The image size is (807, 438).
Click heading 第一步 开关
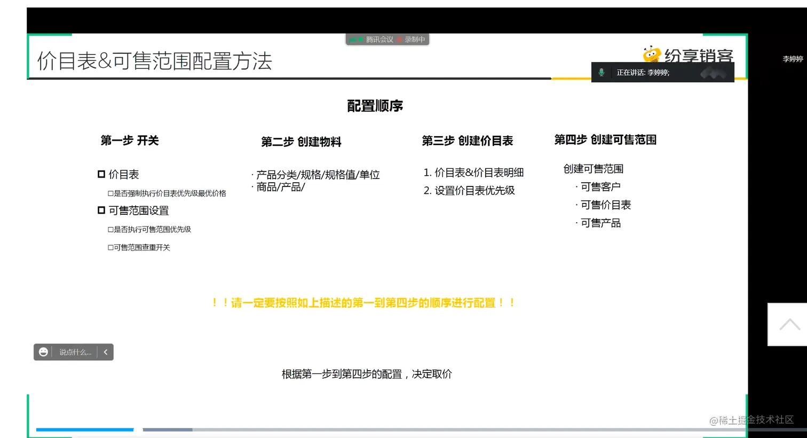point(130,140)
